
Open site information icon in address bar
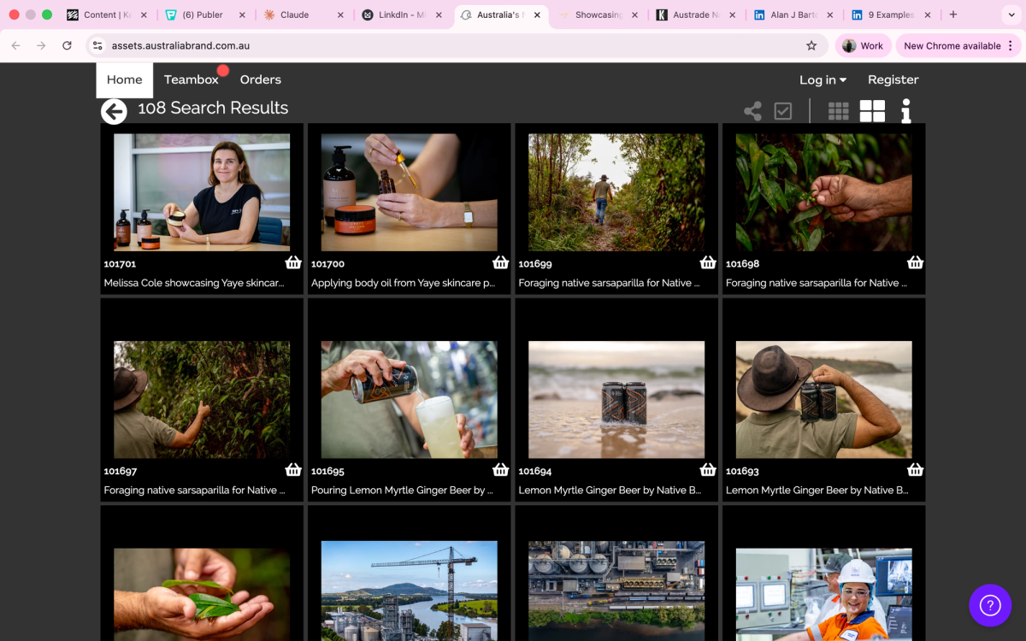pyautogui.click(x=97, y=45)
